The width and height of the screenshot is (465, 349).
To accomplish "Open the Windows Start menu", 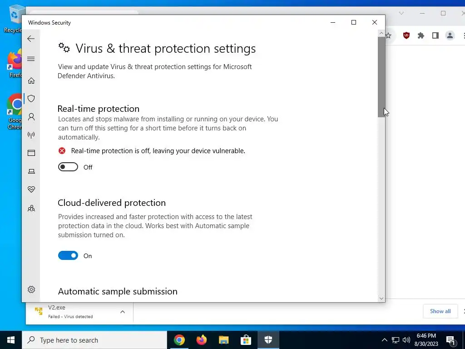I will pos(11,340).
